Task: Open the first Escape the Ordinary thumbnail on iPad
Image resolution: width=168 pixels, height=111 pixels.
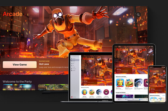Action: tap(125, 96)
